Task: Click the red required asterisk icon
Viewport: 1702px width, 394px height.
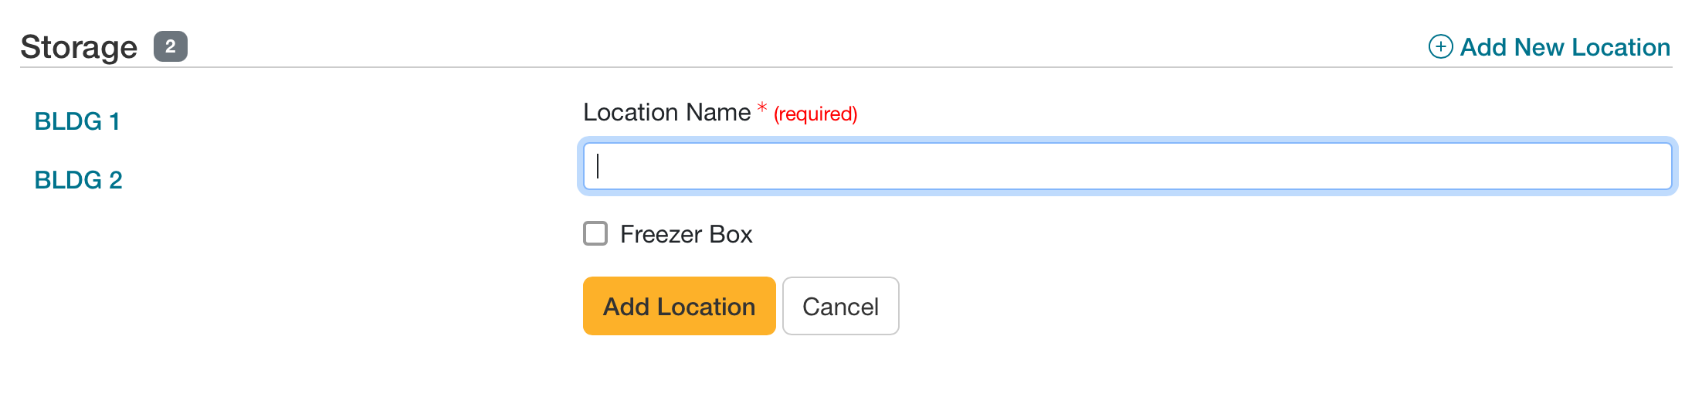Action: coord(762,108)
